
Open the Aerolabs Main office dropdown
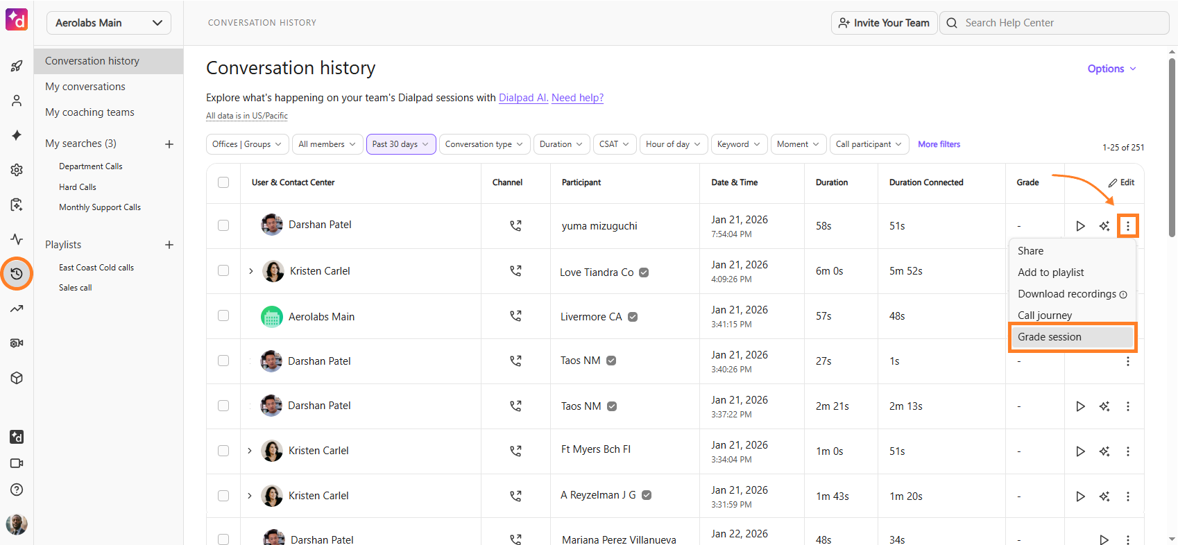click(109, 23)
